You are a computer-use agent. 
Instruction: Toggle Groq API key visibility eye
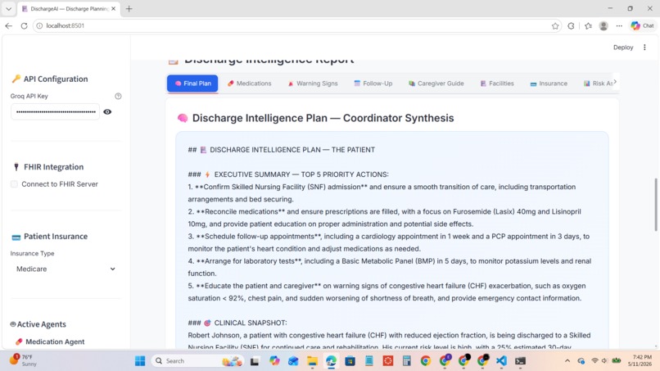click(107, 111)
